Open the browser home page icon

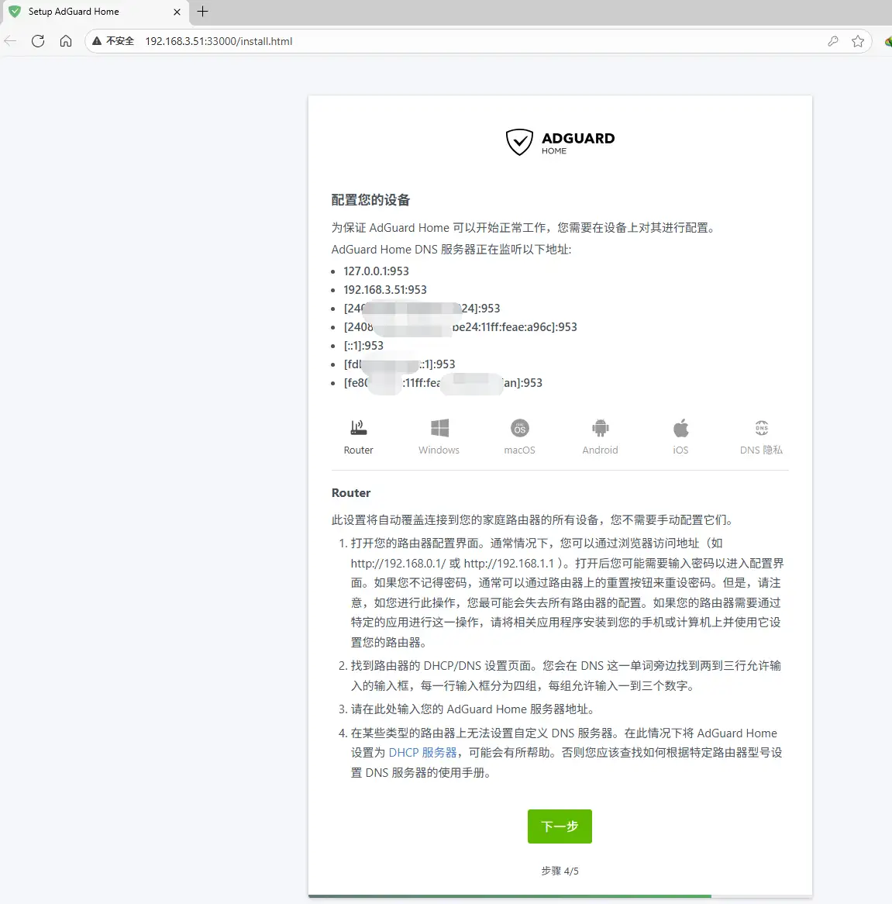tap(66, 41)
